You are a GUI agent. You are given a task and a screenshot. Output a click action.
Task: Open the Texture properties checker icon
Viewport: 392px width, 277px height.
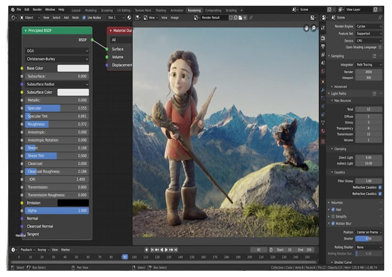click(x=323, y=142)
